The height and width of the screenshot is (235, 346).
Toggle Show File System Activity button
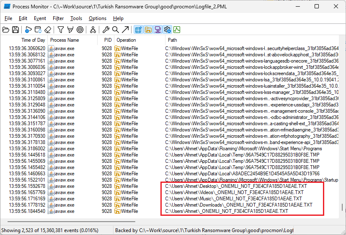point(148,30)
